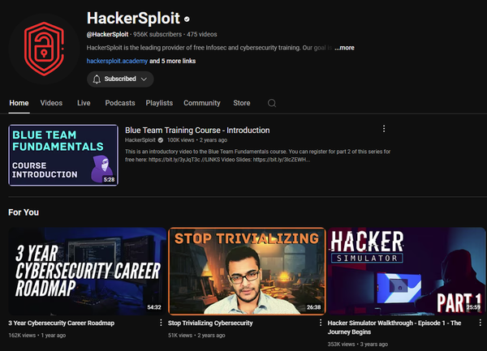Screen dimensions: 487x351
Task: Play the Stop Trivializing video thumbnail
Action: pos(247,271)
